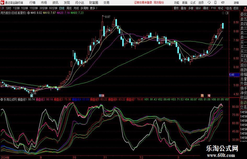Click the R indicator at the right edge
Screen dimensions: 247x159
pos(245,8)
